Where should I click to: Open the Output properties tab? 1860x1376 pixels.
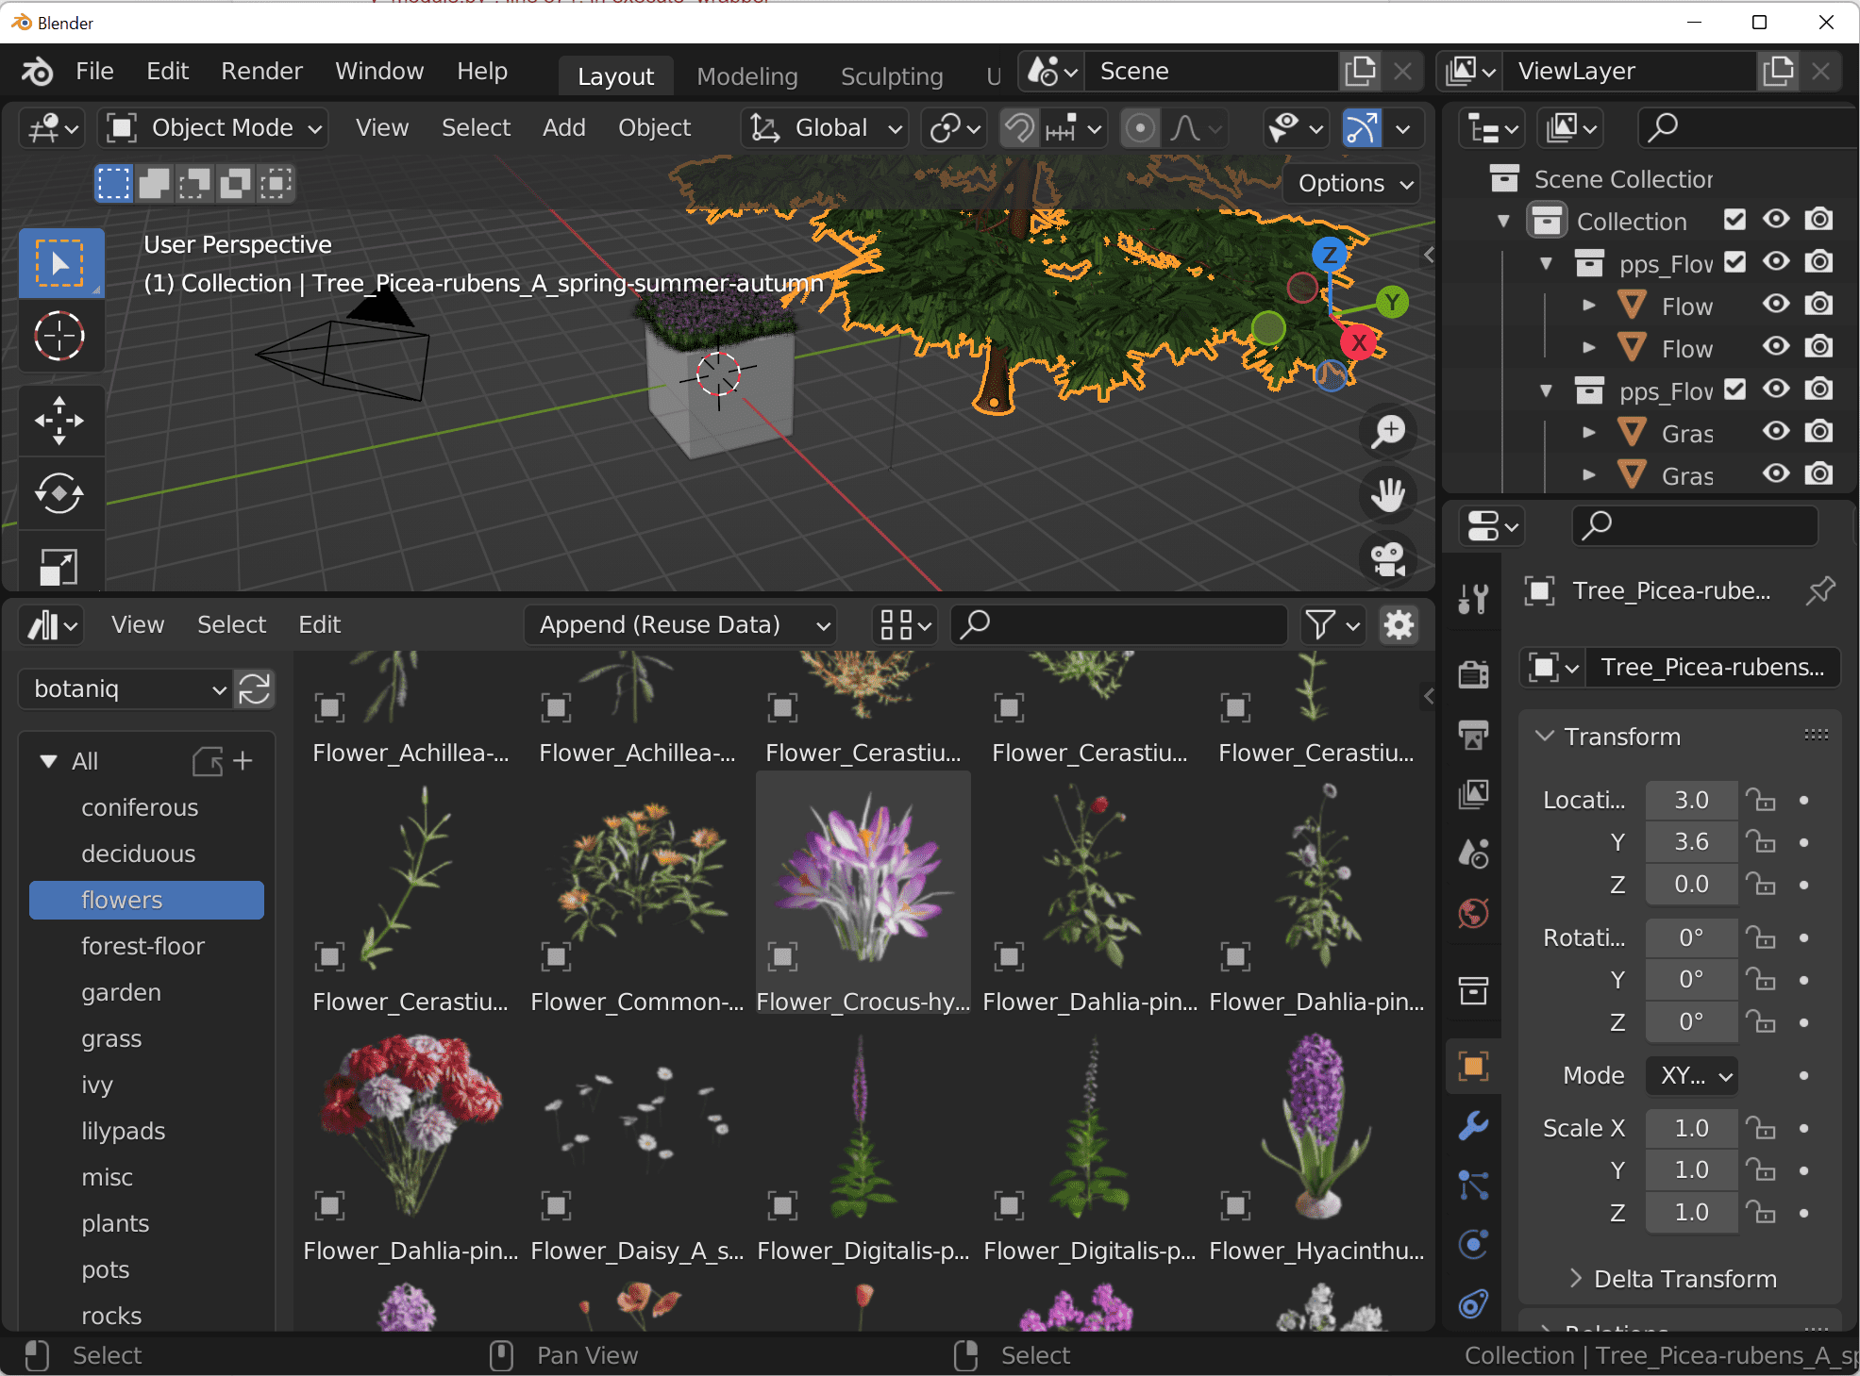tap(1473, 734)
